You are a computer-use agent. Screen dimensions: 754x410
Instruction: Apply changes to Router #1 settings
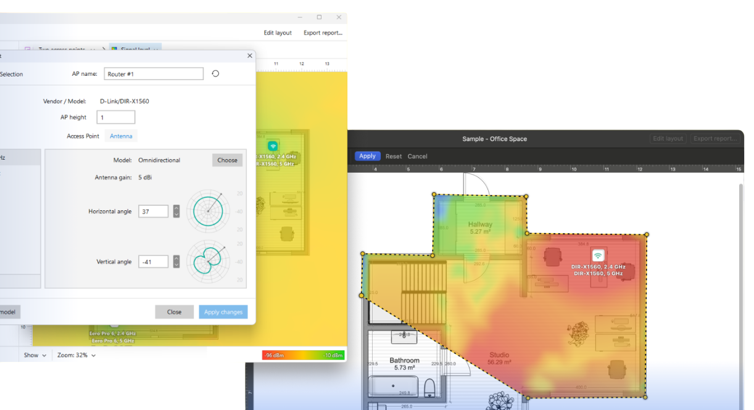[223, 311]
